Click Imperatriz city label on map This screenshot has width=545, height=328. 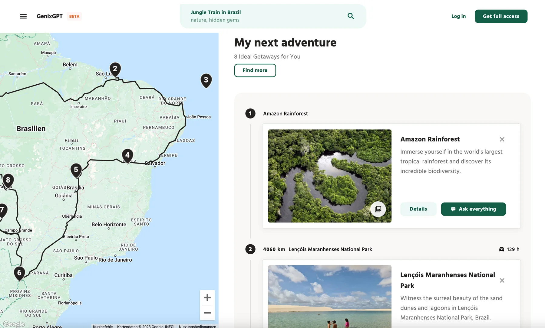pos(79,107)
